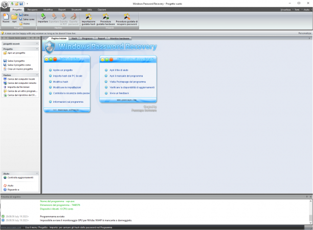Open the Recupero ribbon tab

tap(32, 10)
